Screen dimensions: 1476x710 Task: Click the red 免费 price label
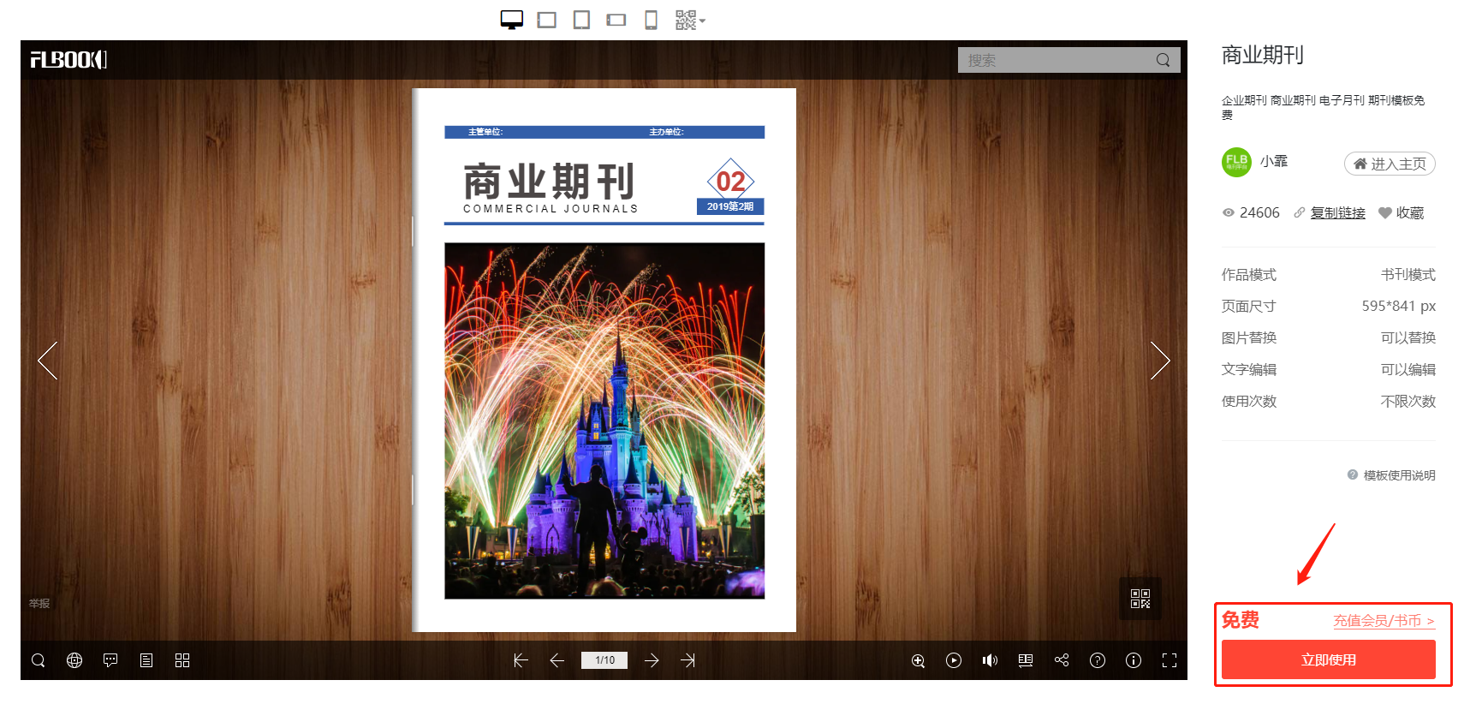1241,620
